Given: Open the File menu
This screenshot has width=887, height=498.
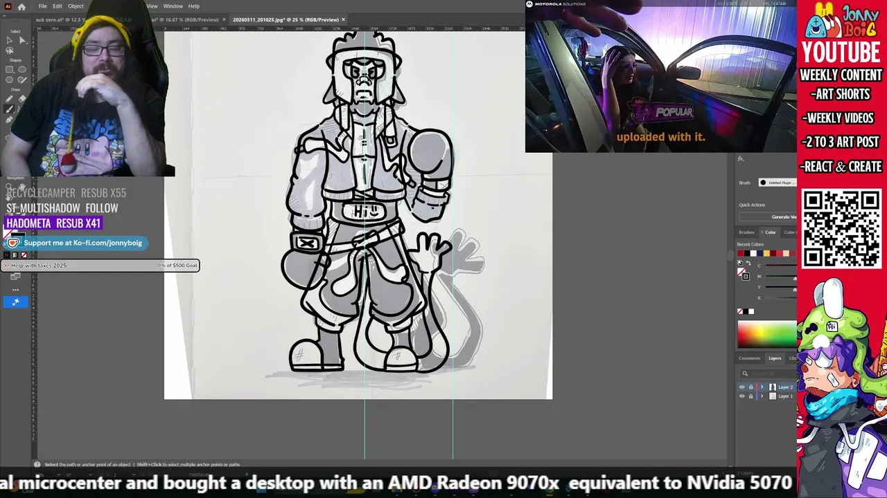Looking at the screenshot, I should (42, 6).
